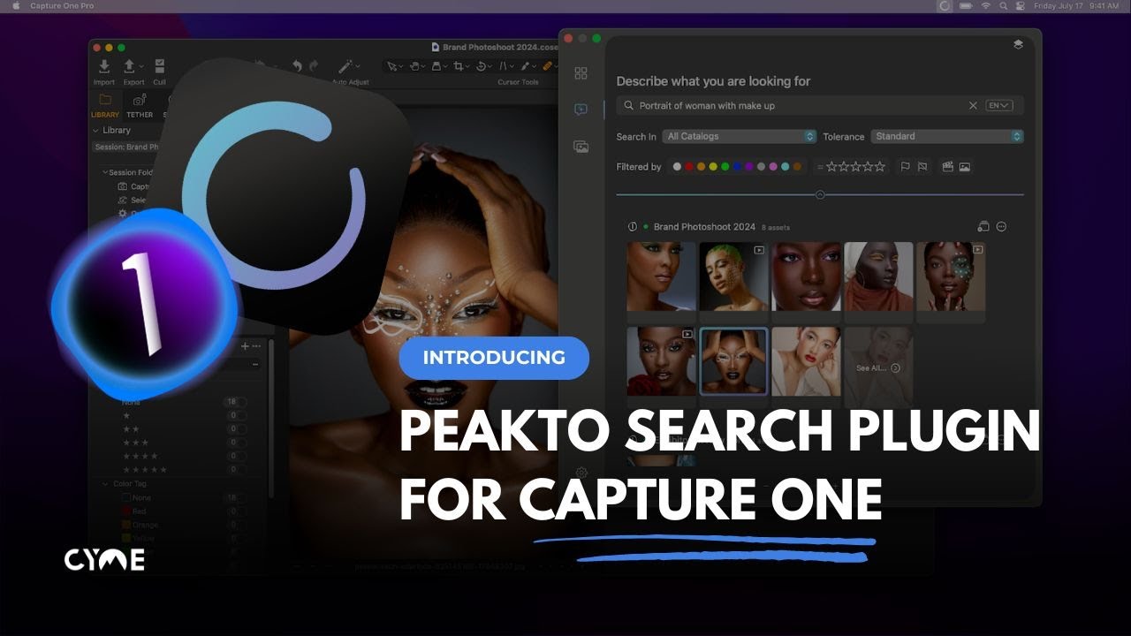Open more options for Brand Photoshoot 2024

click(x=1001, y=226)
